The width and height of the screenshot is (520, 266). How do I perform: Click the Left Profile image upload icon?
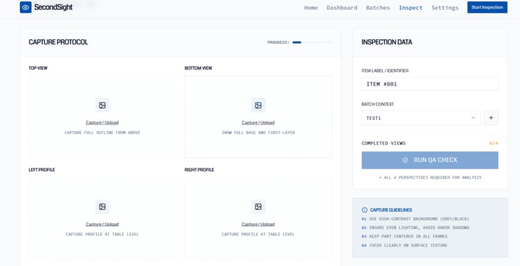(102, 207)
